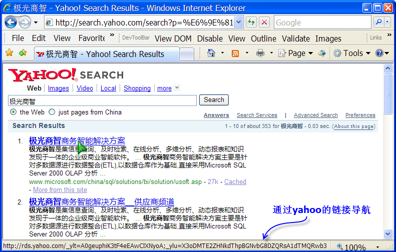Expand the address bar dropdown arrow
Screen dimensions: 396x252
click(238, 22)
